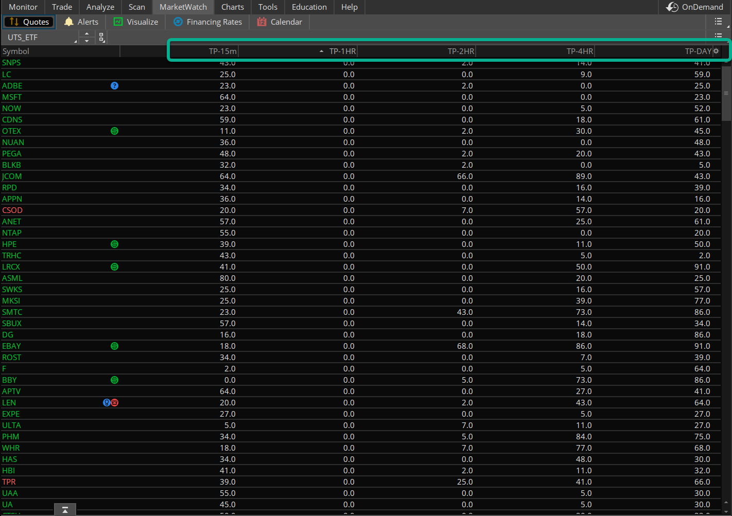Open the UTS_ETF watchlist dropdown
The height and width of the screenshot is (516, 732).
(40, 38)
